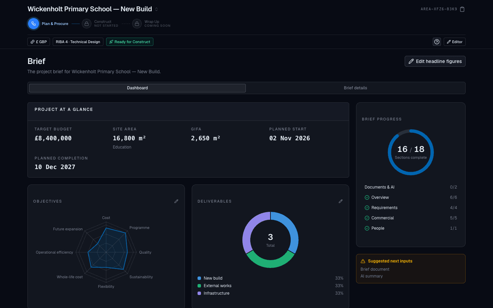Click the Requirements completed check icon
Viewport: 493px width, 308px height.
367,208
